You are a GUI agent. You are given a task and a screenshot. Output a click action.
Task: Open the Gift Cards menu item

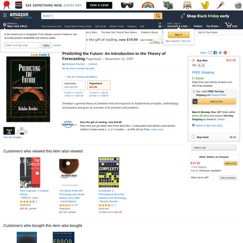click(x=100, y=26)
